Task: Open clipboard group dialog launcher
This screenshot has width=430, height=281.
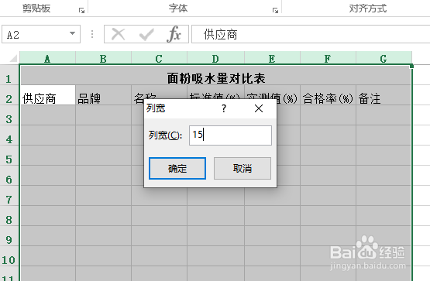Action: [x=81, y=10]
